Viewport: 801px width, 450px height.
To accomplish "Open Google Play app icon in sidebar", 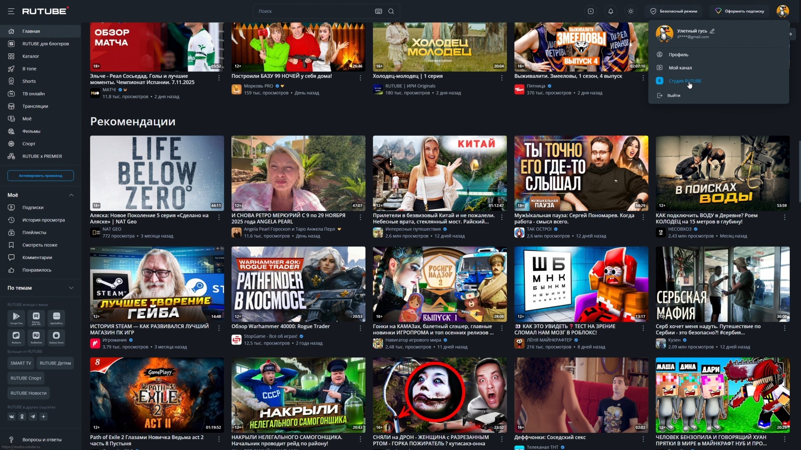I will 16,318.
